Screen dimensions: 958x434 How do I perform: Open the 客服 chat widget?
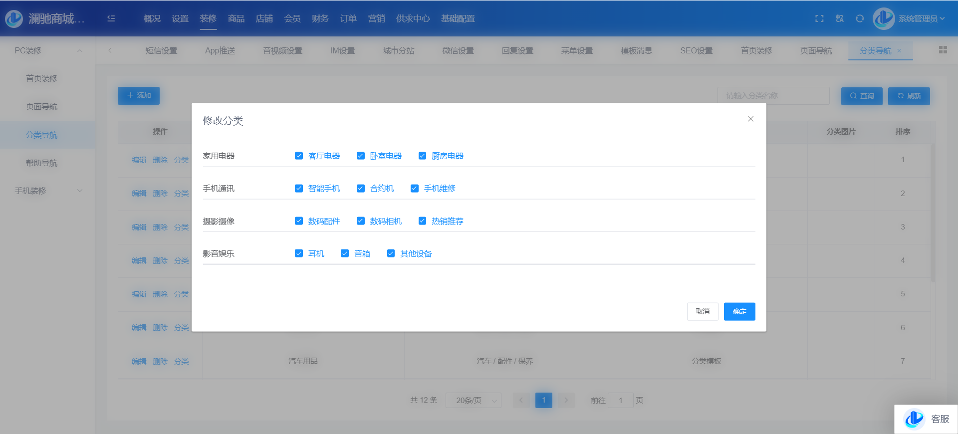coord(926,419)
